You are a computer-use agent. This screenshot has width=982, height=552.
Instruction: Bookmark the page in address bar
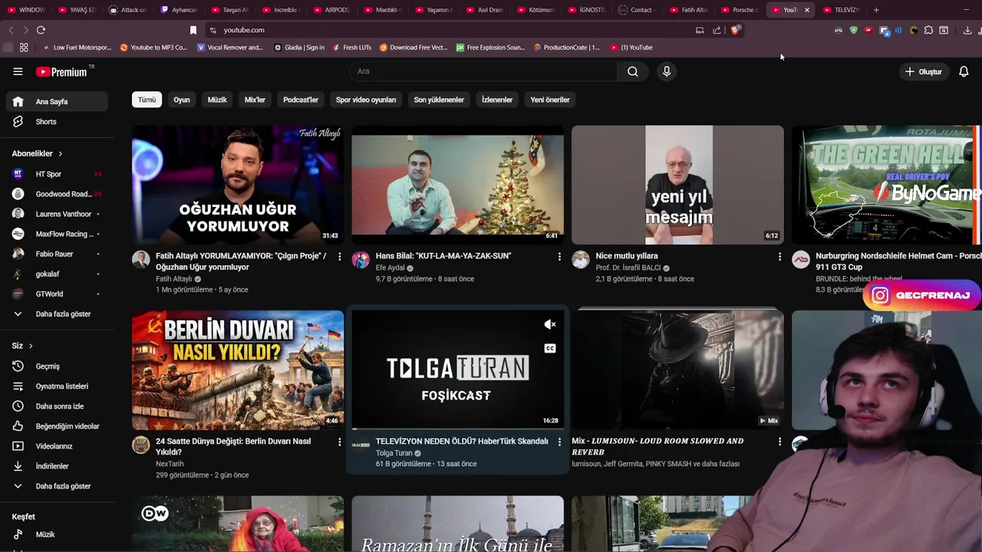click(x=193, y=30)
